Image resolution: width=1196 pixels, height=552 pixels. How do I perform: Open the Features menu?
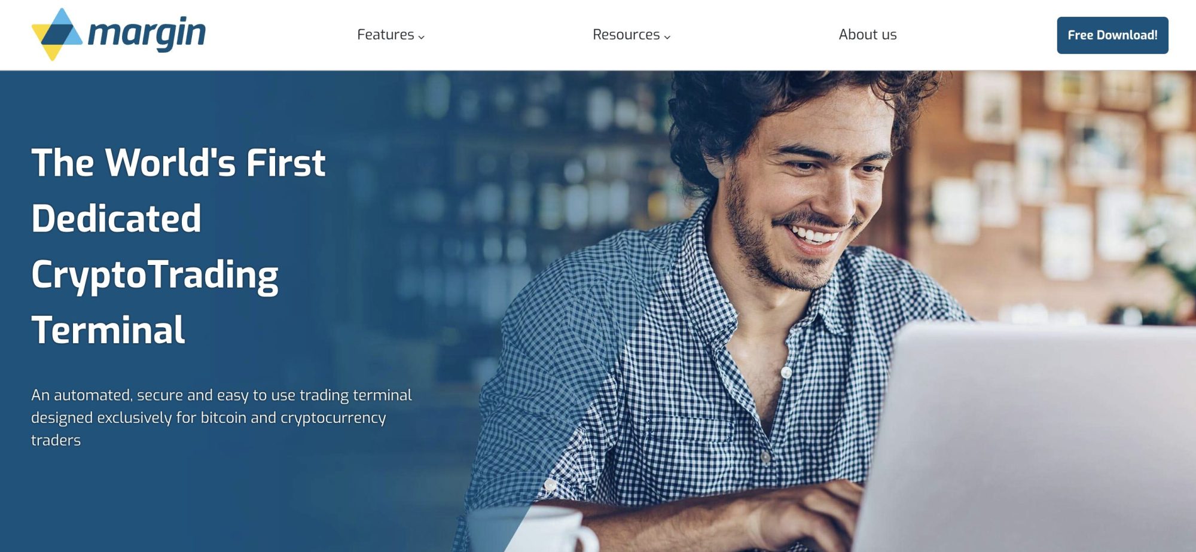(391, 35)
